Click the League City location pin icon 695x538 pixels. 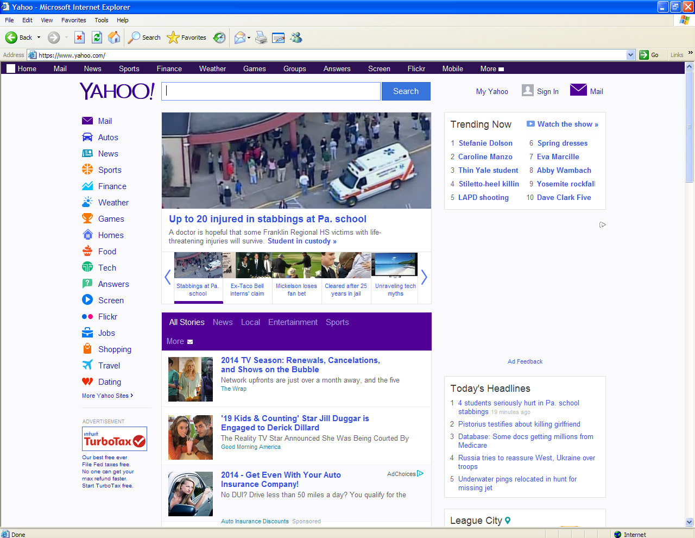point(508,521)
